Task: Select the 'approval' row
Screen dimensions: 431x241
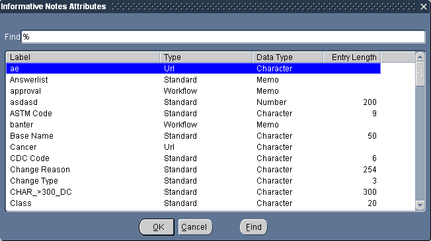Action: 194,91
